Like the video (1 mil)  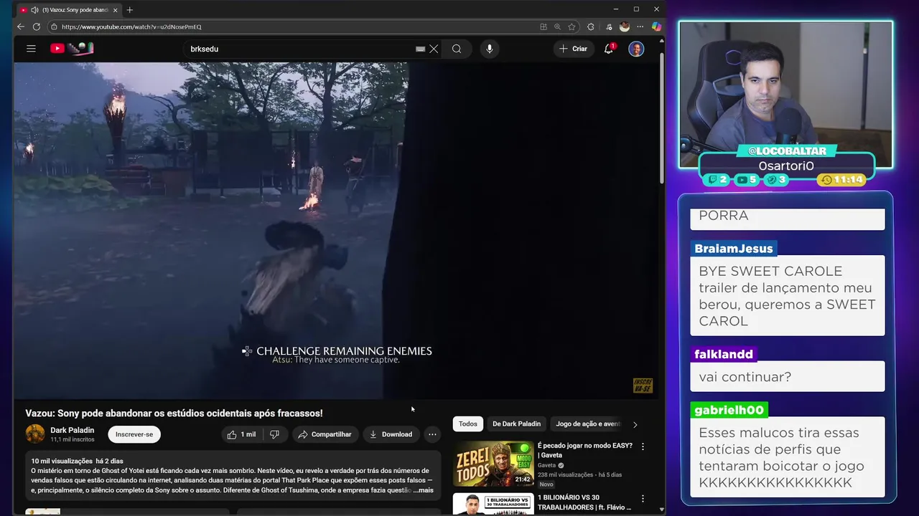click(x=241, y=434)
